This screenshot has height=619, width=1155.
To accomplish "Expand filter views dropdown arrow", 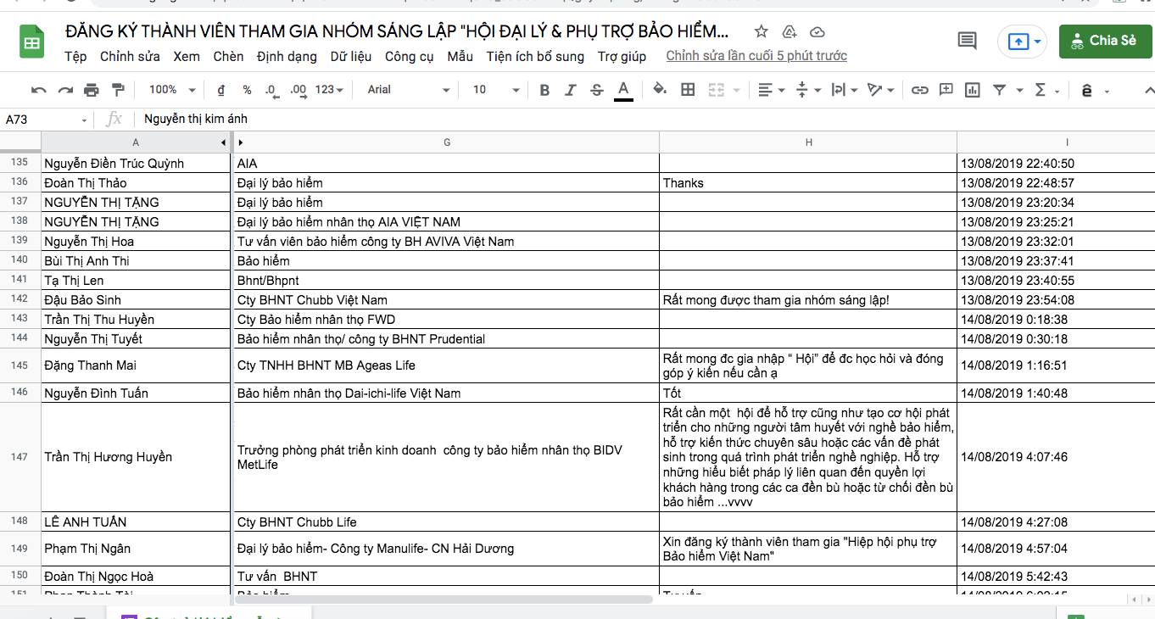I will tap(1018, 90).
